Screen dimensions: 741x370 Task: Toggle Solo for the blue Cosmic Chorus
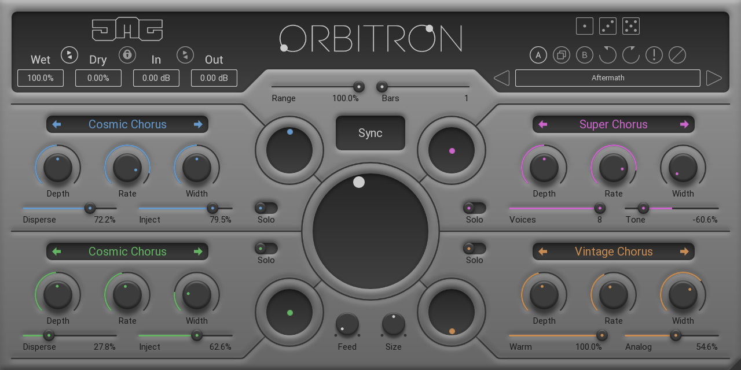click(x=266, y=208)
